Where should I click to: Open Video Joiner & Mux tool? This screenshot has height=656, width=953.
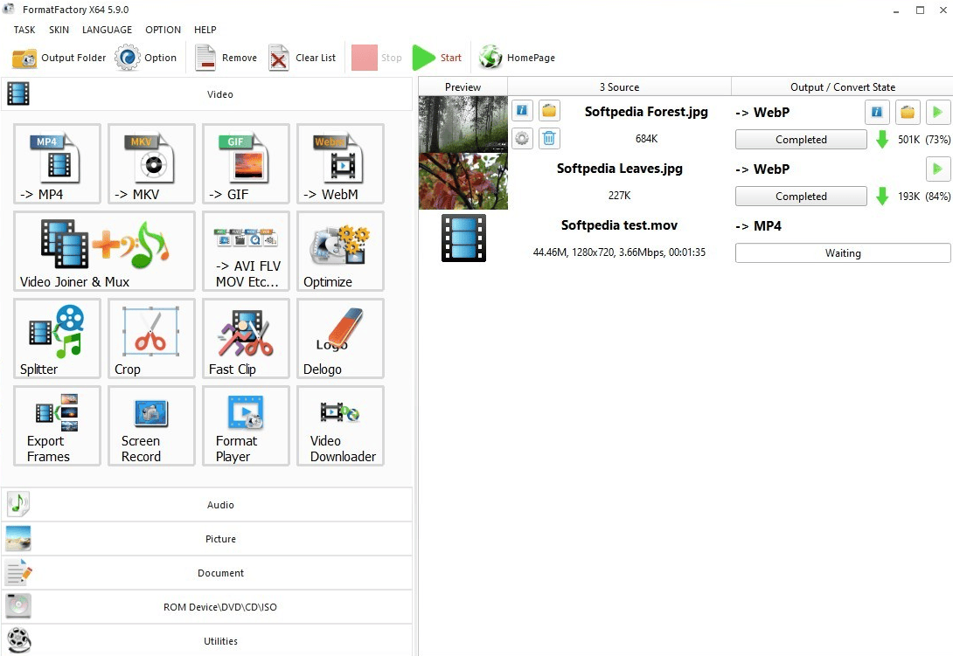pos(104,251)
